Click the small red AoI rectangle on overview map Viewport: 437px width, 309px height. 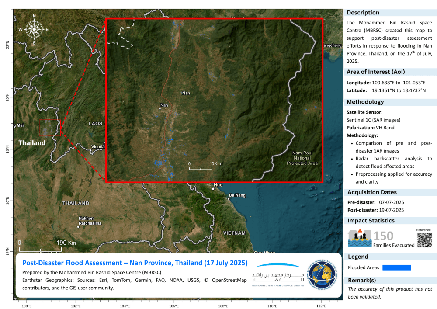(x=50, y=128)
